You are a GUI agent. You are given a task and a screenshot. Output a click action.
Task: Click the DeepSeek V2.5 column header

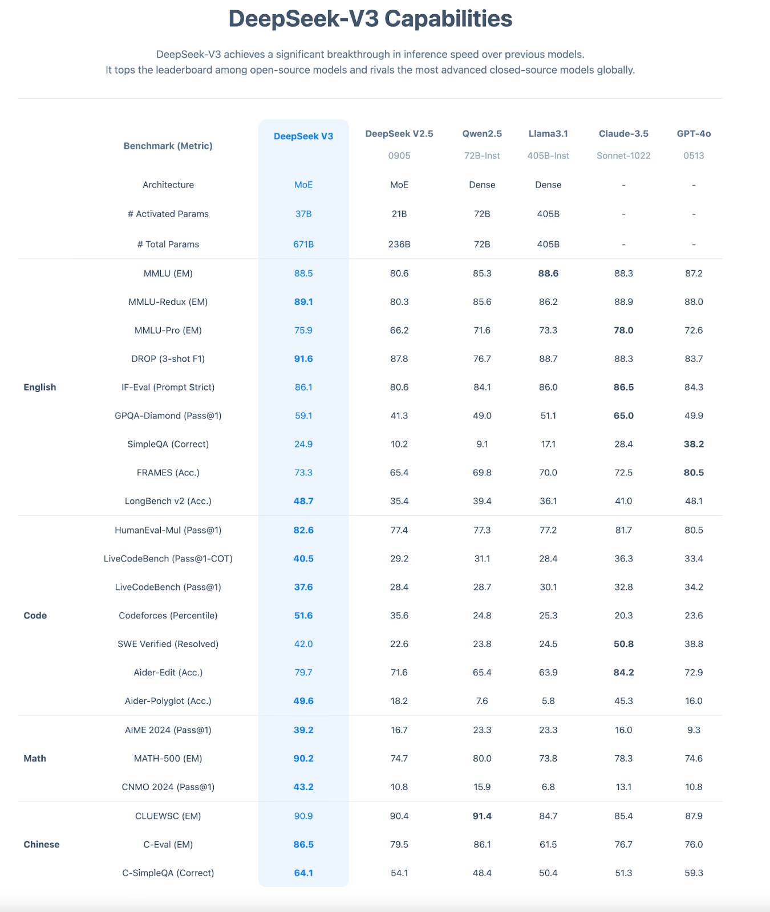point(399,133)
